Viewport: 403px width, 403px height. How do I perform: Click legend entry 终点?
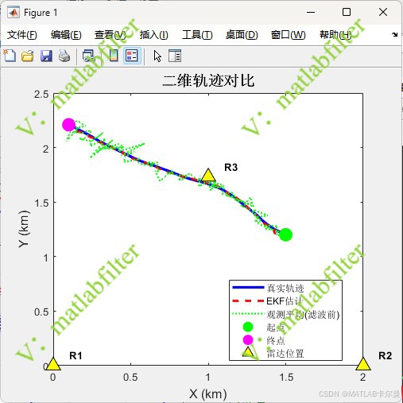276,340
